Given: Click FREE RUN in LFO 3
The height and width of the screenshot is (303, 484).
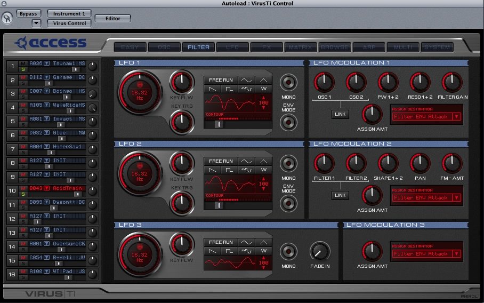Looking at the screenshot, I should click(x=221, y=243).
